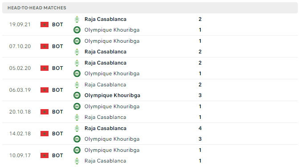Click Olympique Khouribga crest in 06.03.19 match

point(77,95)
